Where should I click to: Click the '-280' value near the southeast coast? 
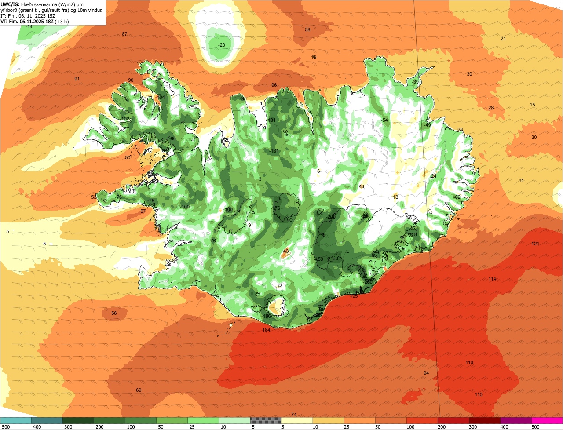368,281
